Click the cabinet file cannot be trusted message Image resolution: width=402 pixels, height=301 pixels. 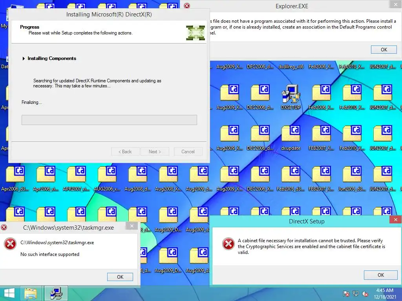(x=311, y=246)
